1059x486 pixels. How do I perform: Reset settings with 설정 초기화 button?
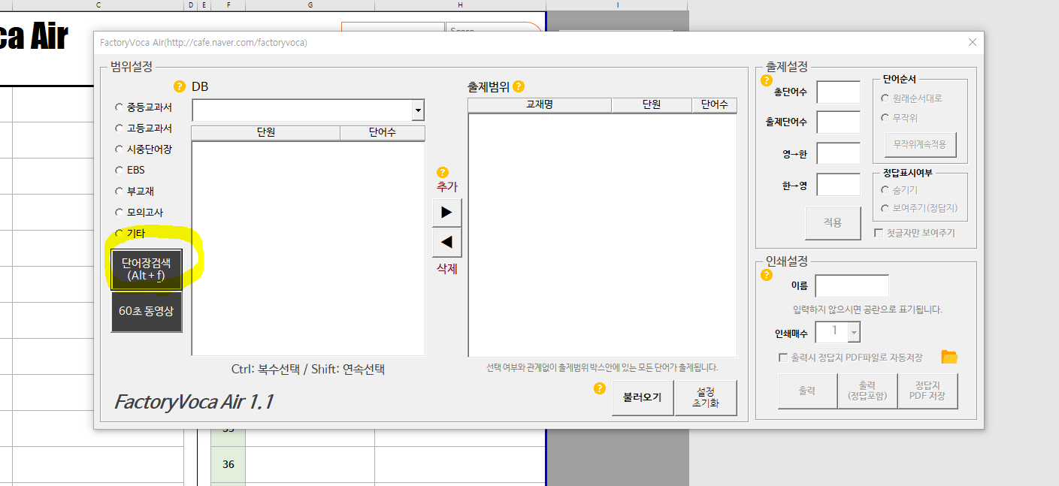[x=705, y=397]
